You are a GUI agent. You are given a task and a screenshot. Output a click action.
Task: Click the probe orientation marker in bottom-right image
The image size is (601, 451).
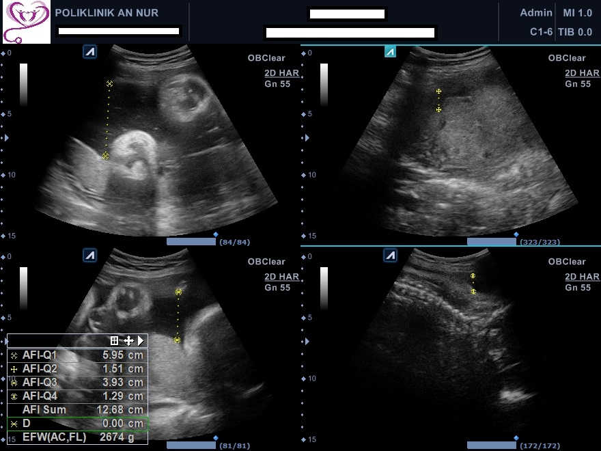click(x=390, y=255)
